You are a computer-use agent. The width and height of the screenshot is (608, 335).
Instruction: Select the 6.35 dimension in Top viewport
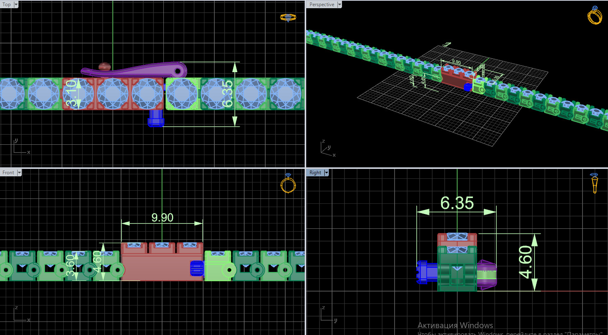[227, 94]
